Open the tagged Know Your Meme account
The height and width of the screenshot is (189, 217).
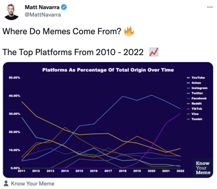33,184
